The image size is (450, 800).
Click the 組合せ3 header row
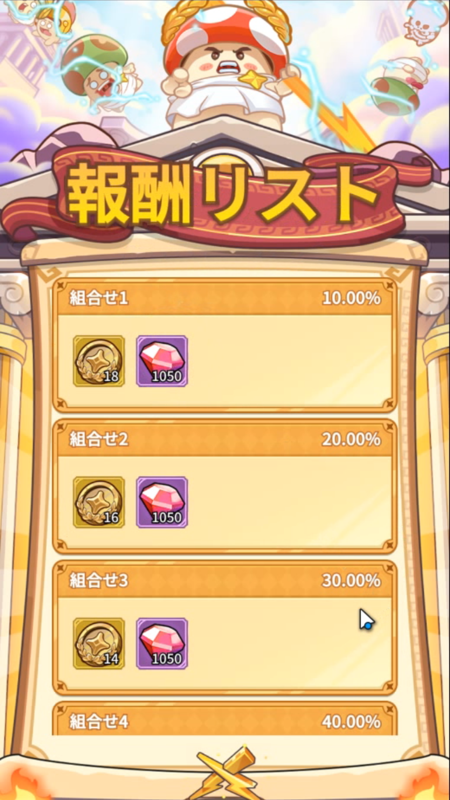click(225, 580)
